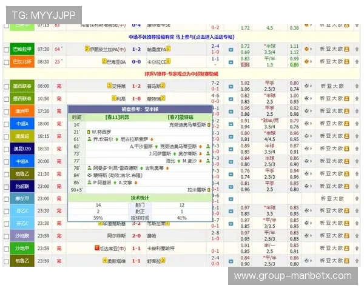Click the 0-0 score in 巴东北杯 row
This screenshot has height=291, width=364.
[136, 62]
